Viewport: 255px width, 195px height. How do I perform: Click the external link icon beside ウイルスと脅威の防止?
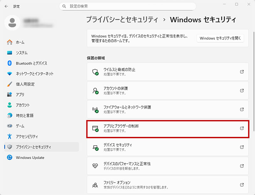(242, 72)
